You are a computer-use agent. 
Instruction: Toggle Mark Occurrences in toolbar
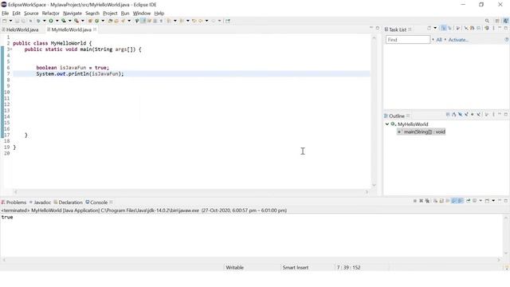click(143, 21)
